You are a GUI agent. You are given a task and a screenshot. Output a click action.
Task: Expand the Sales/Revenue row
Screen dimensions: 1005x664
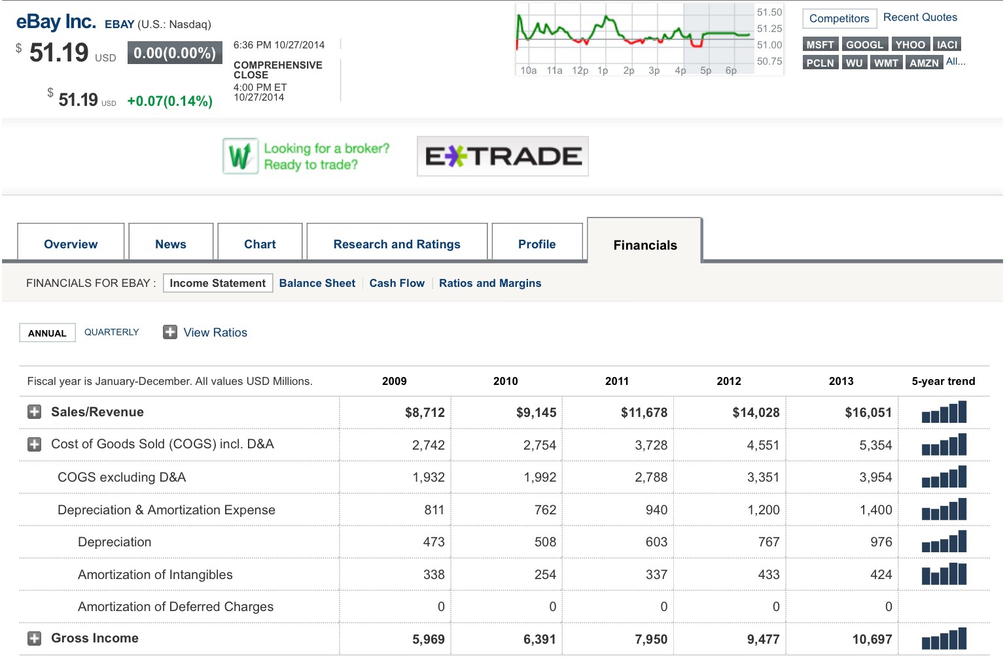(x=35, y=412)
